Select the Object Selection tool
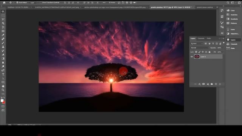The image size is (242, 136). point(3,23)
